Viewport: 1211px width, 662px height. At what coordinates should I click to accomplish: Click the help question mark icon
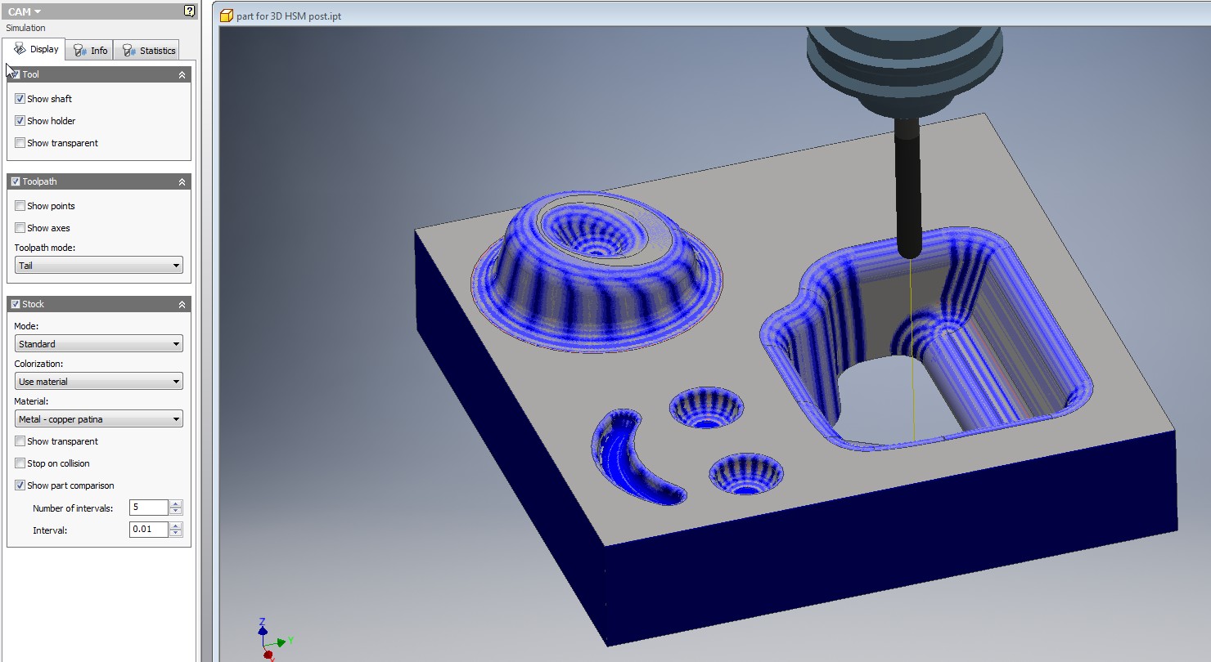point(189,11)
